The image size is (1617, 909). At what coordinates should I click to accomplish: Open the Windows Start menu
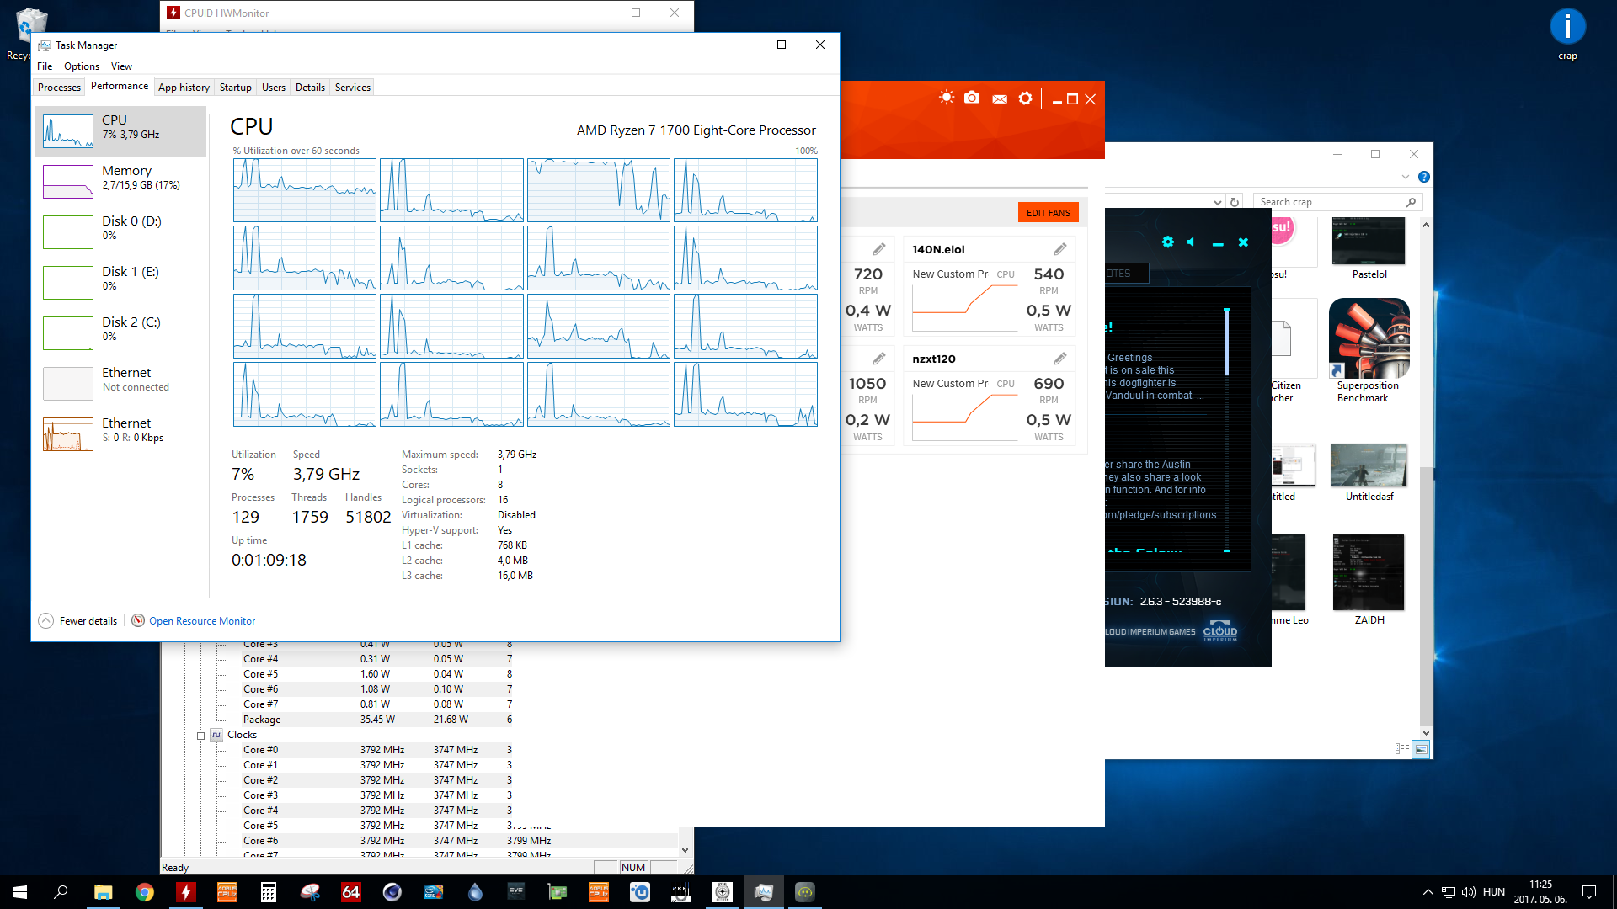[20, 892]
